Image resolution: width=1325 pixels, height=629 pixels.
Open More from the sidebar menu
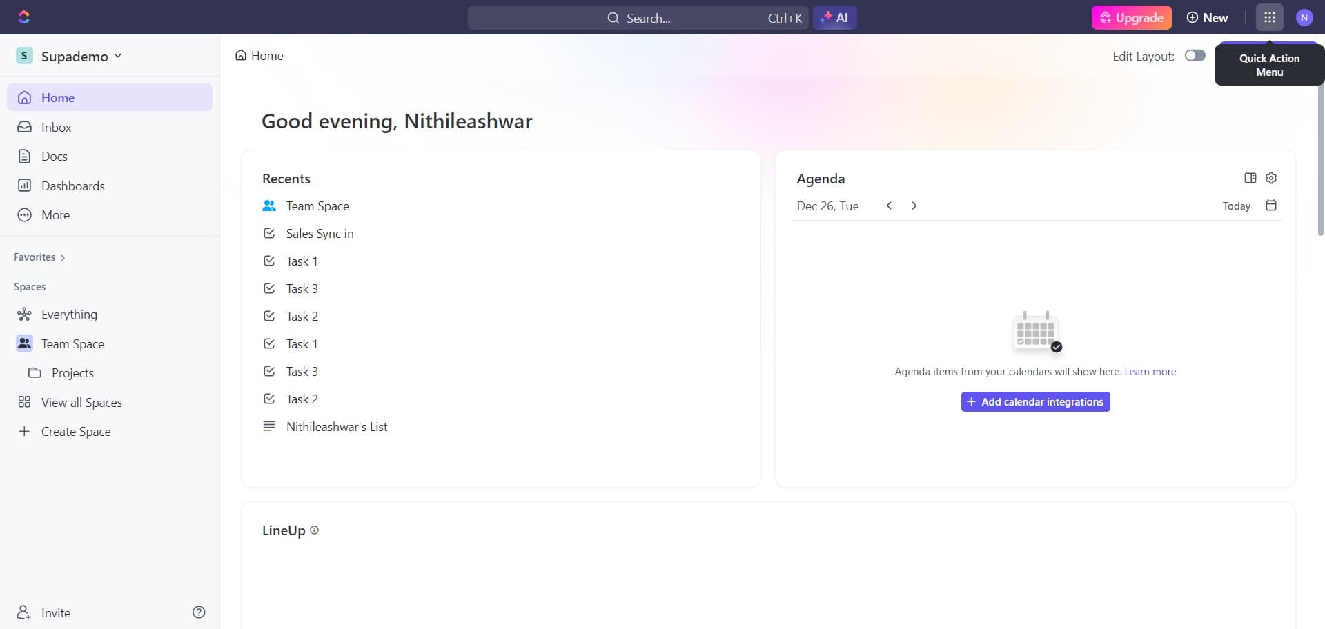pyautogui.click(x=57, y=214)
